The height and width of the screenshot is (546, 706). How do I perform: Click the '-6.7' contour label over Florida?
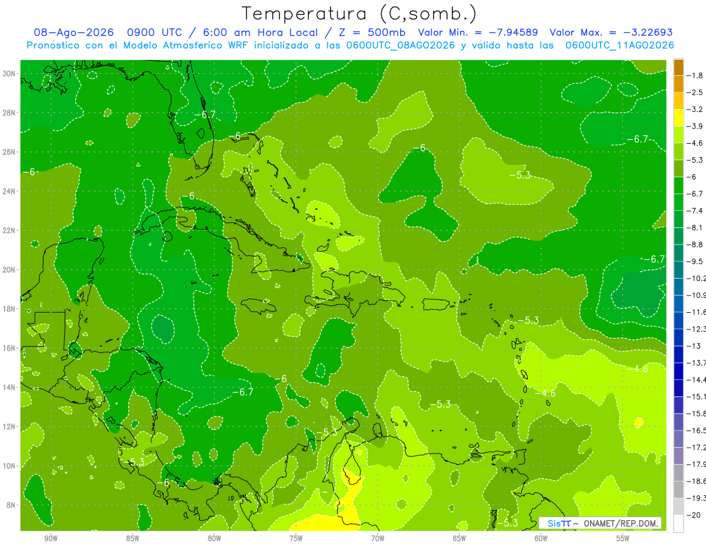205,115
